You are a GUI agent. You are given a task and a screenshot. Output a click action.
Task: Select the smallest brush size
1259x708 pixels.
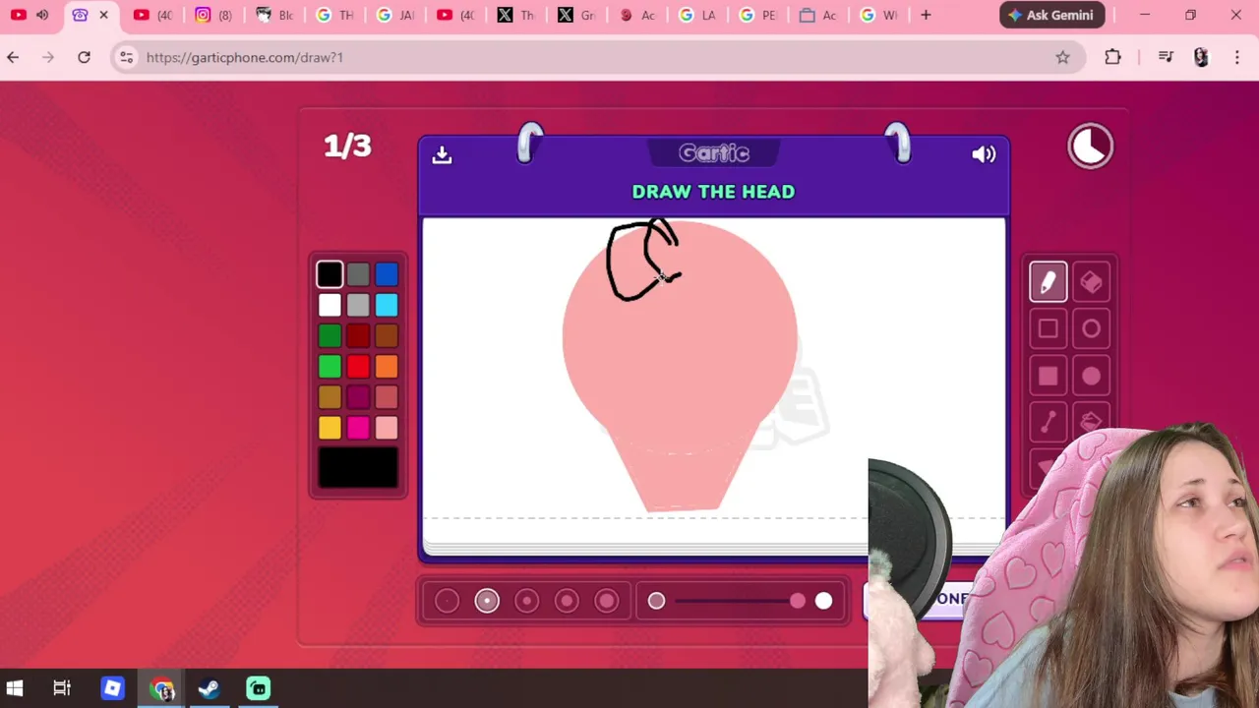pos(447,601)
